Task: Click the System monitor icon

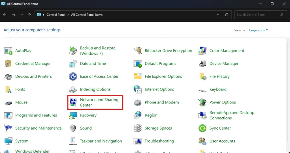Action: tap(8, 141)
